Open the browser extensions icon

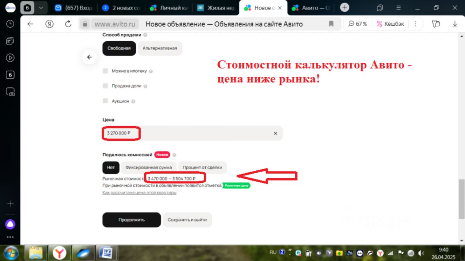[436, 24]
